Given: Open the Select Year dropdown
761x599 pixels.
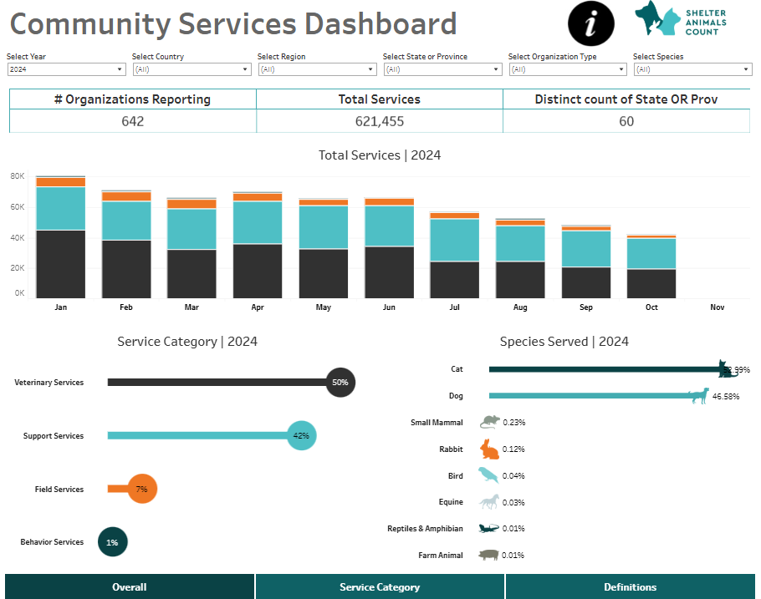Looking at the screenshot, I should (66, 69).
